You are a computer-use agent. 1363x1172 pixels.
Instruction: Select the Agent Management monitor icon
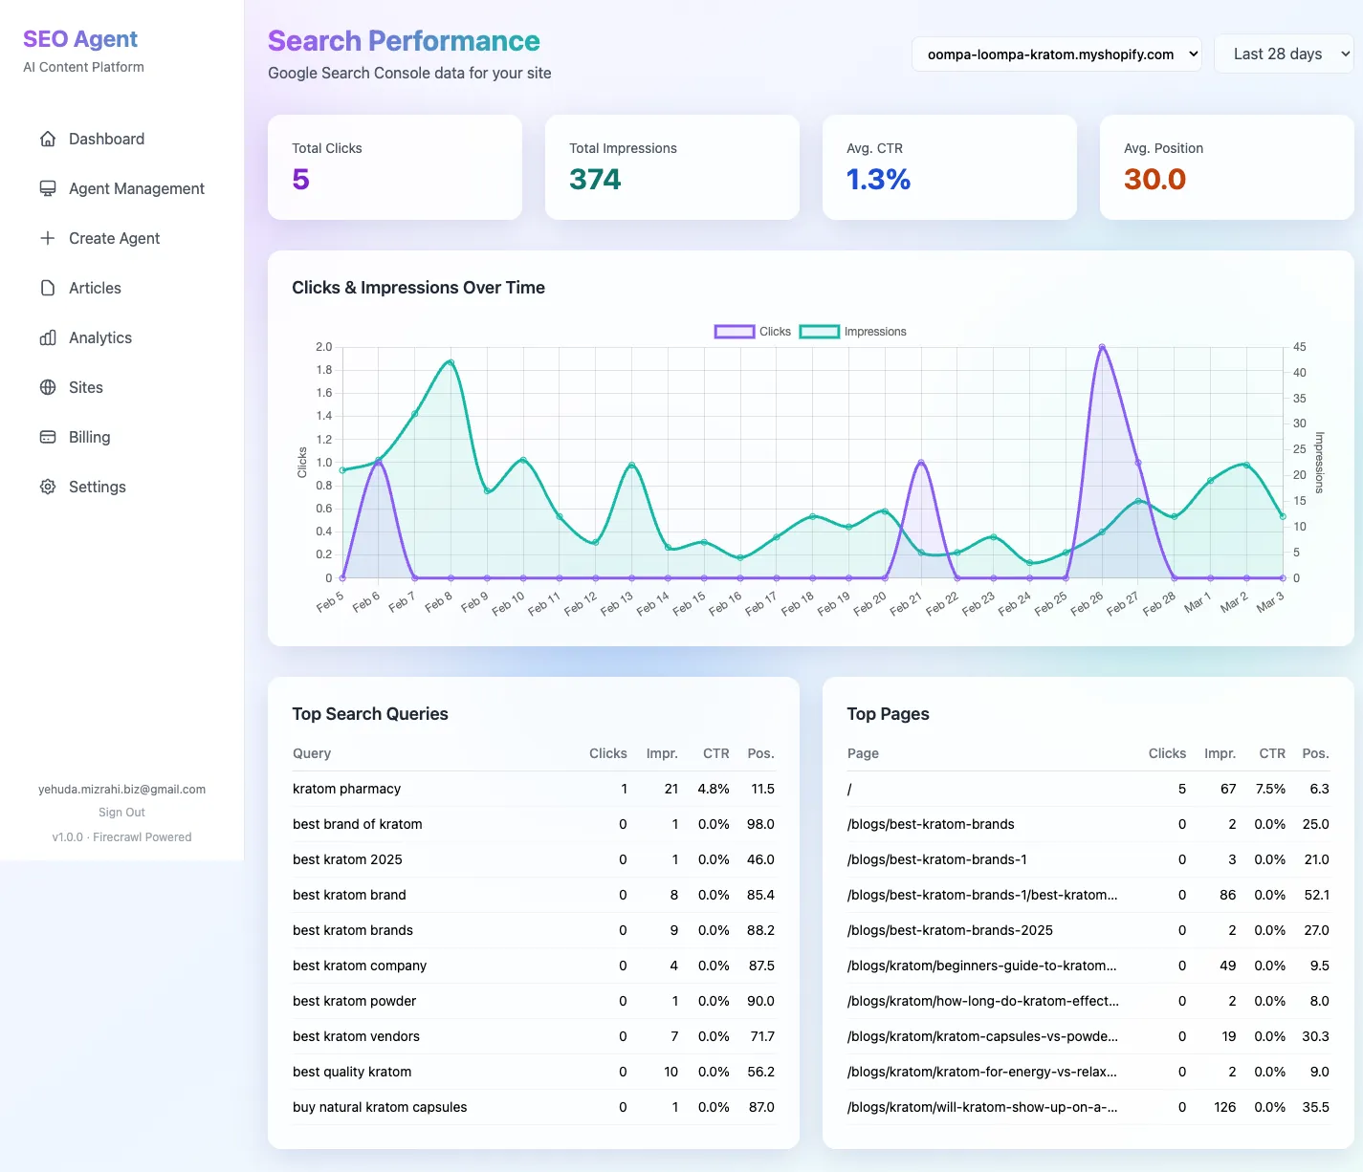[48, 188]
